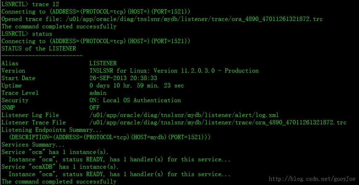Click the Trace Level admin value
The width and height of the screenshot is (359, 185).
[x=98, y=93]
